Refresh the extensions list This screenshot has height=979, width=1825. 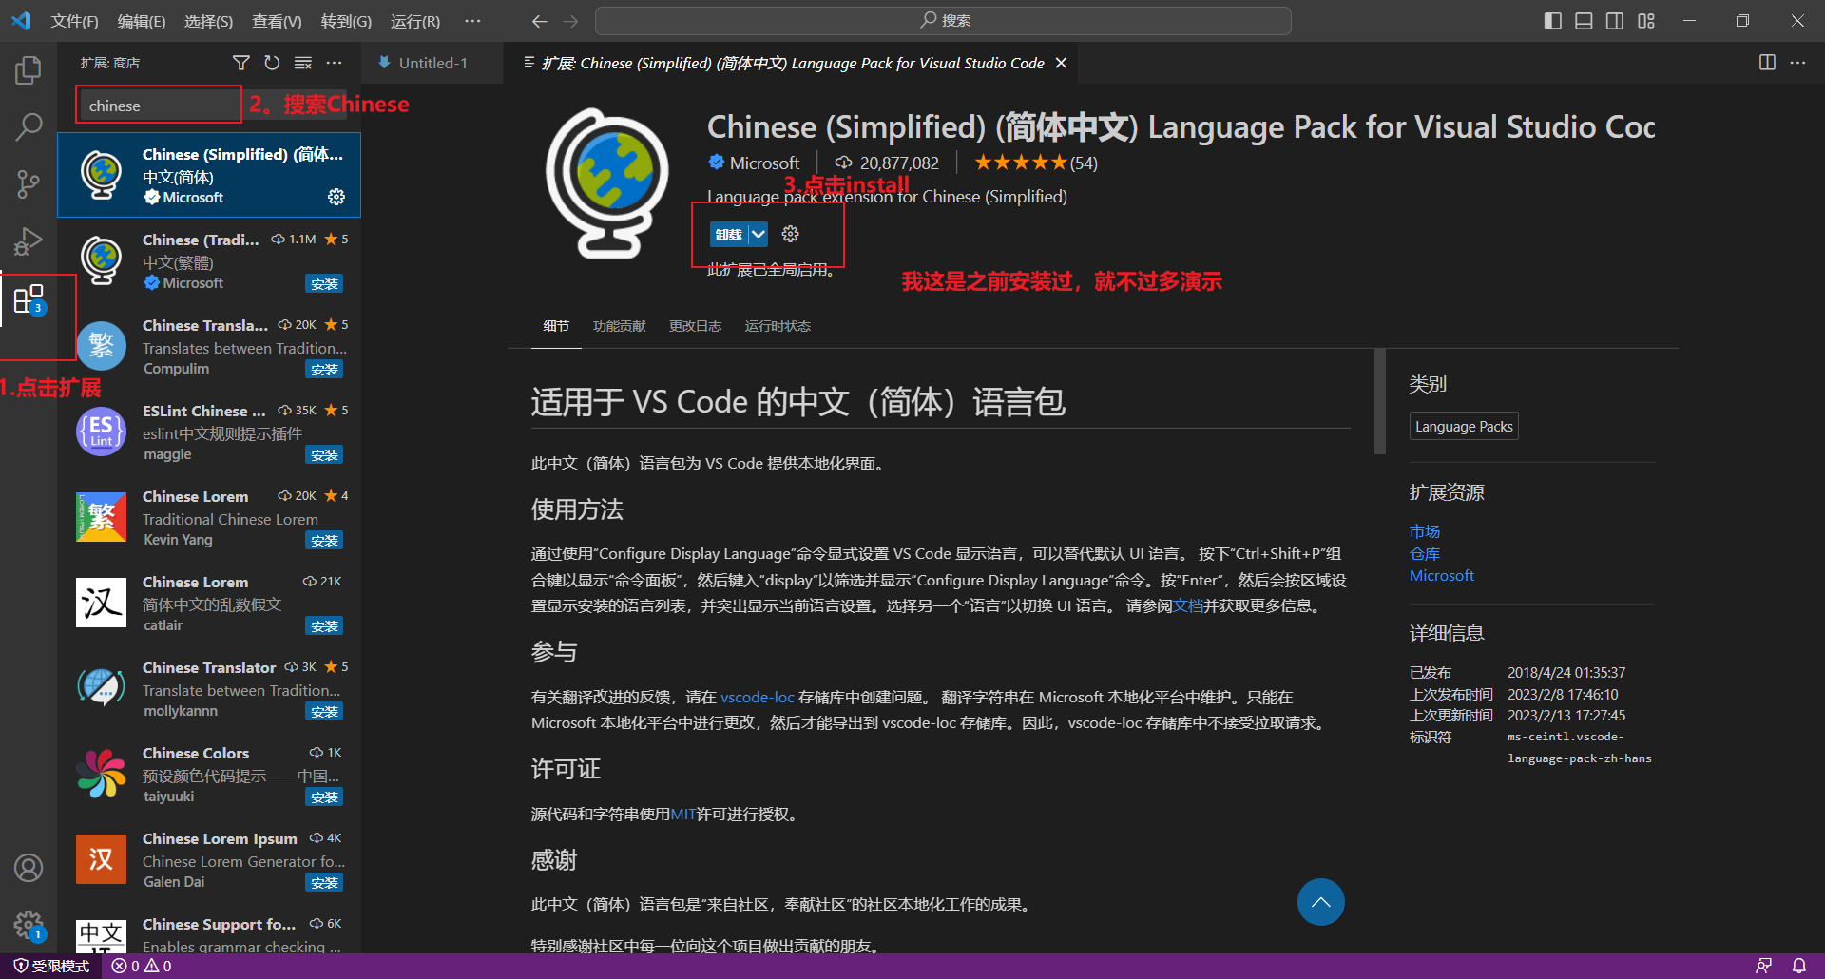click(x=272, y=62)
